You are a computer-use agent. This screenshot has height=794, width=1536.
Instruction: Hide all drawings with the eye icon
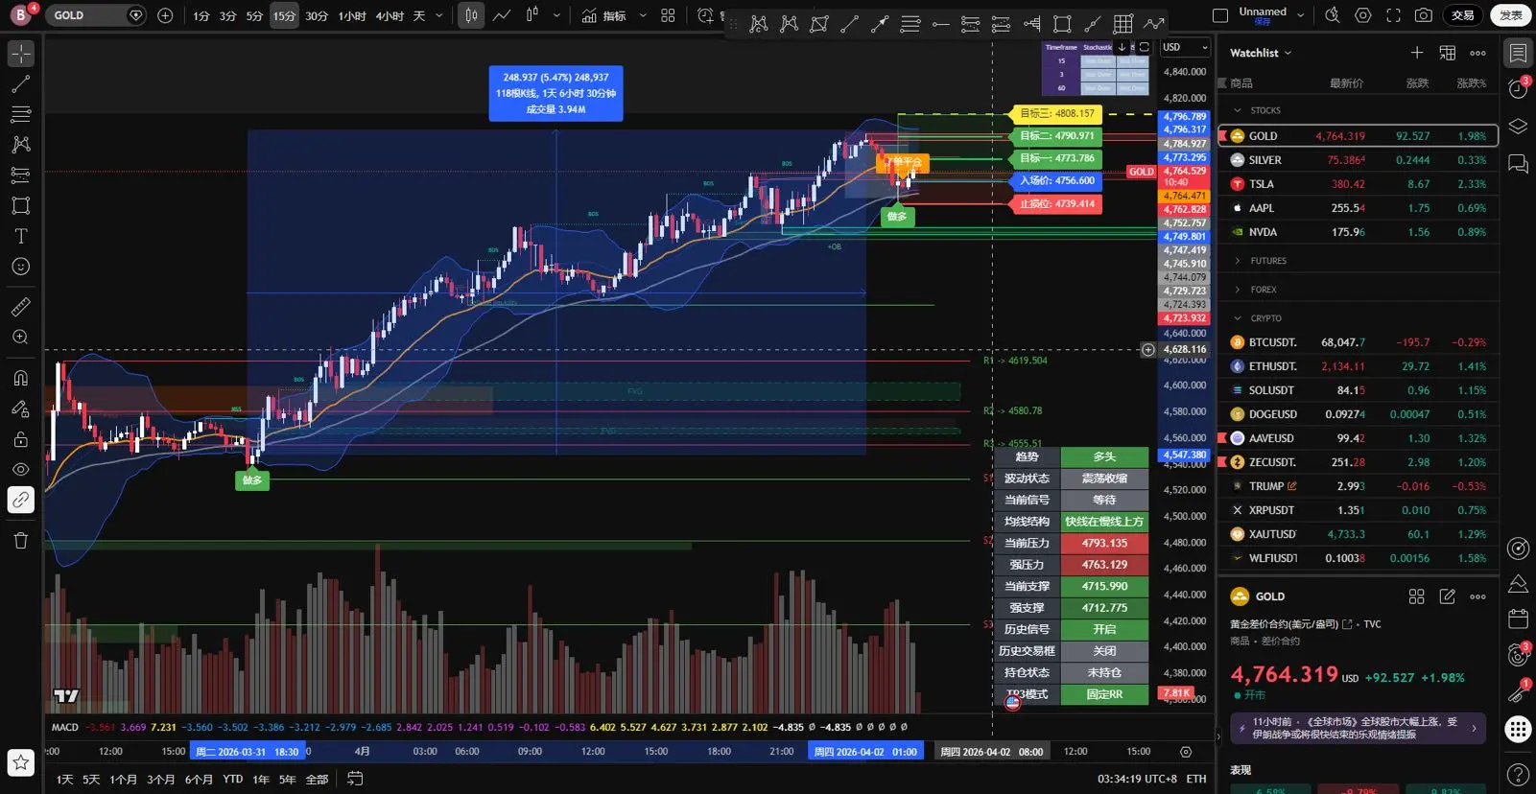[x=20, y=469]
